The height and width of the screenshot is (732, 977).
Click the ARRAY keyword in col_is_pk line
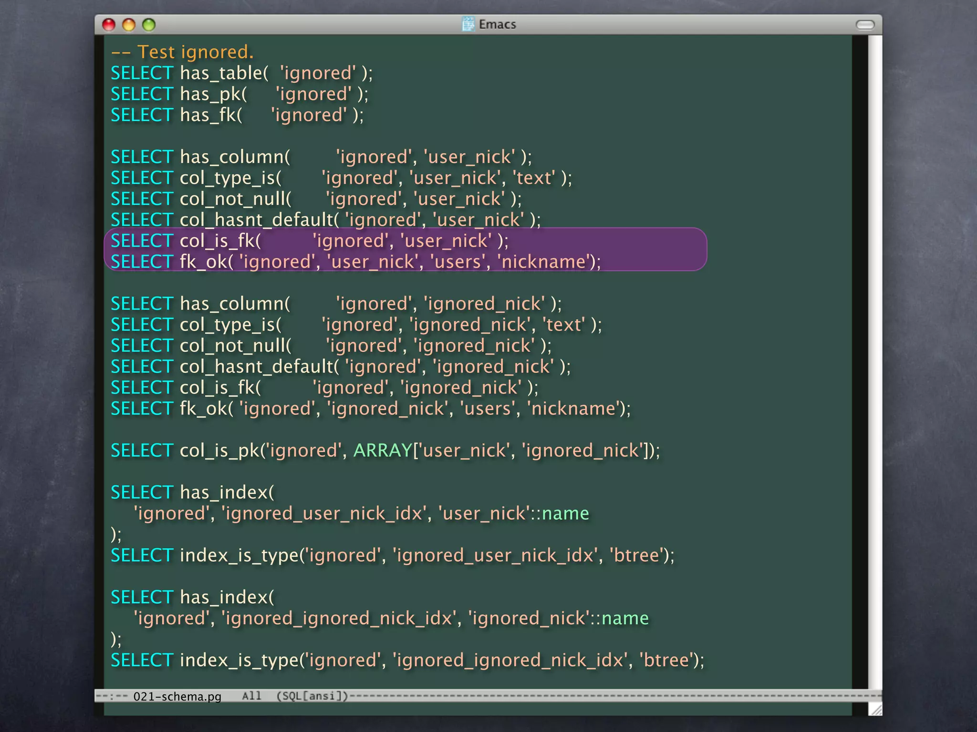[383, 450]
